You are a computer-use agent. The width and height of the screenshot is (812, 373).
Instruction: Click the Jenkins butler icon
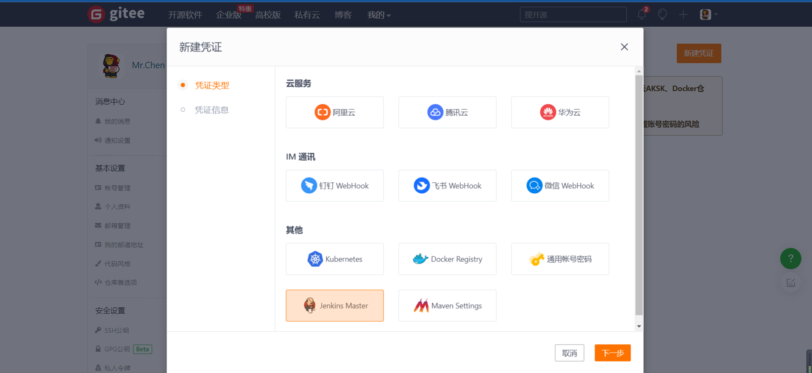[x=310, y=306]
